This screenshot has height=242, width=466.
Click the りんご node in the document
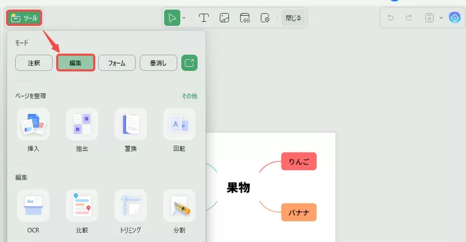click(299, 161)
